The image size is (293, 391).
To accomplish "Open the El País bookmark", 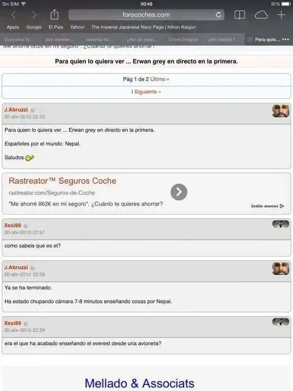I will (56, 27).
